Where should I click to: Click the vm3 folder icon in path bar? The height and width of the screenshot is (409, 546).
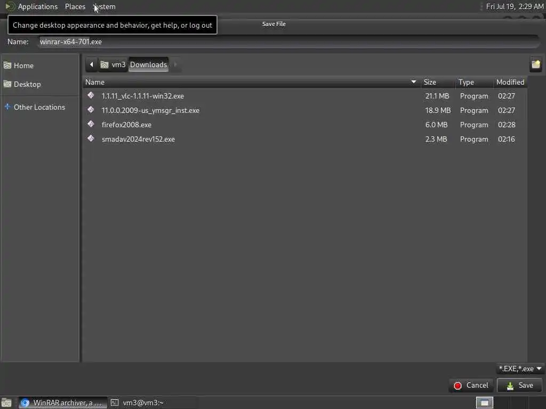(x=104, y=64)
